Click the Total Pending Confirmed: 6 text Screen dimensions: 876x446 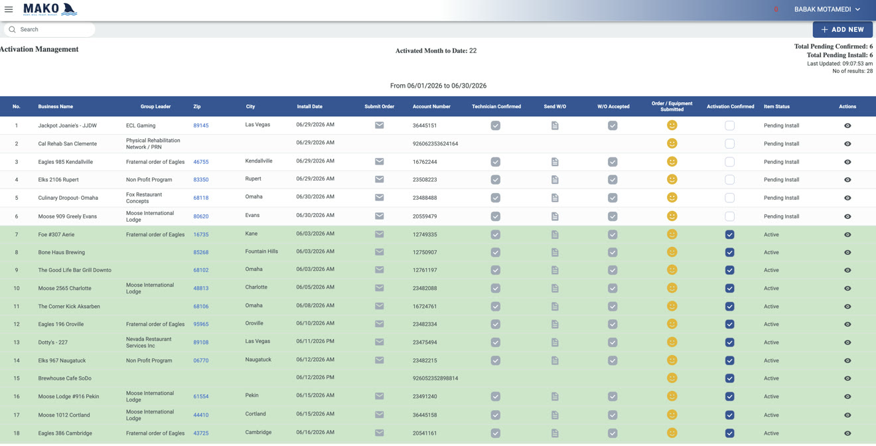pyautogui.click(x=834, y=46)
